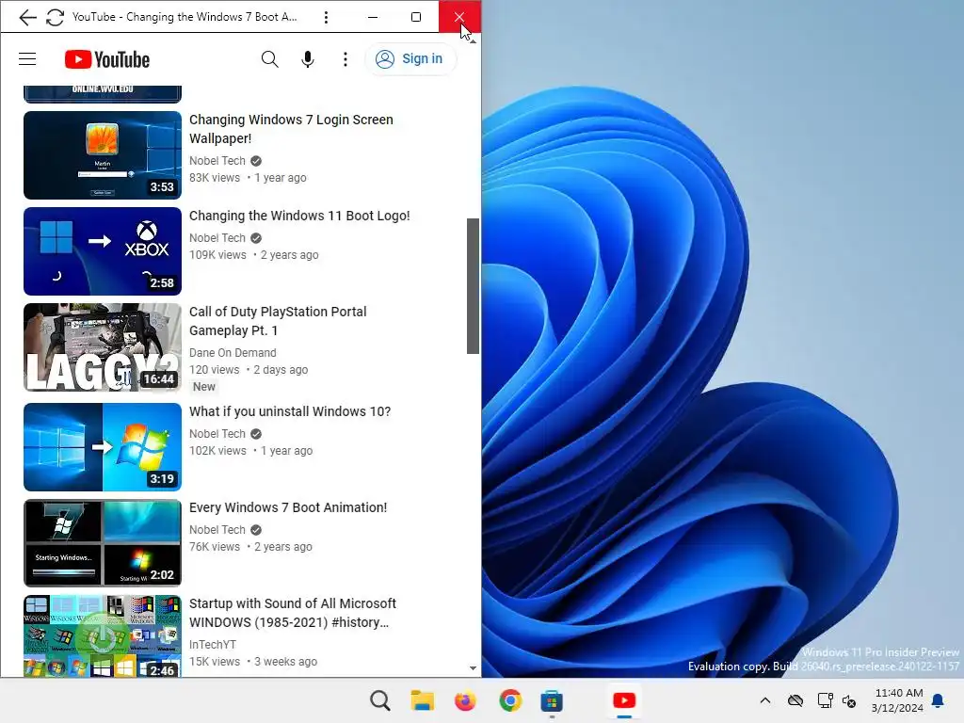Click '109K views' text under Boot Logo video

(217, 254)
